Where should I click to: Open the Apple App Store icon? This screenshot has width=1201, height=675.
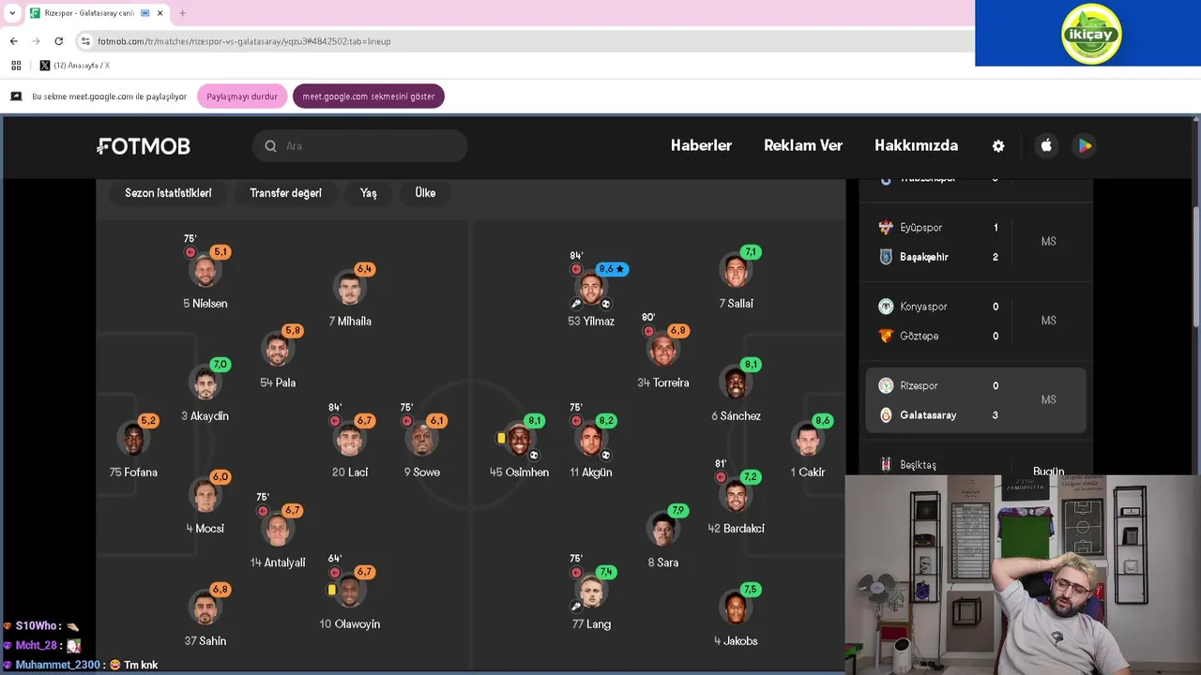click(x=1046, y=145)
